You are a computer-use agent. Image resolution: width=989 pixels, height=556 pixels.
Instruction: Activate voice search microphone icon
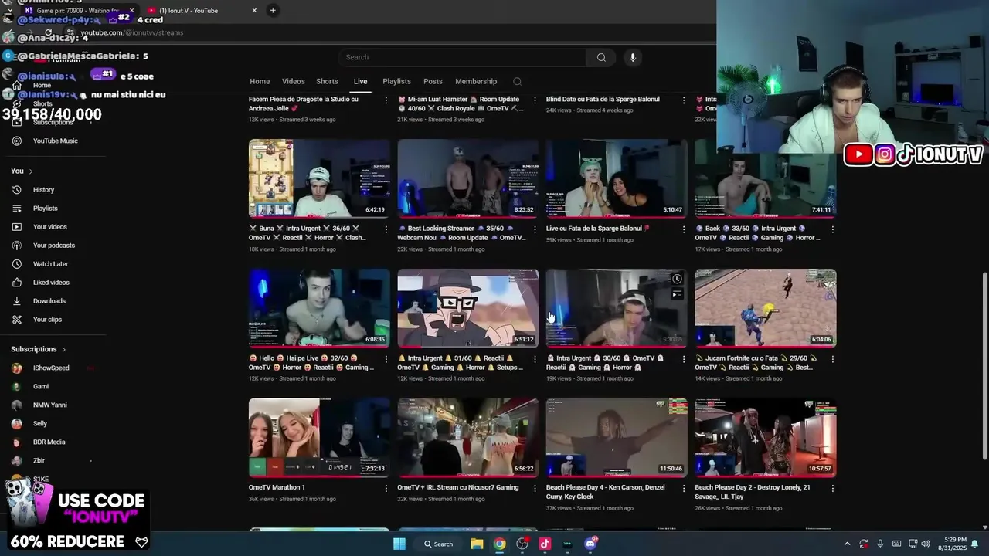[633, 57]
